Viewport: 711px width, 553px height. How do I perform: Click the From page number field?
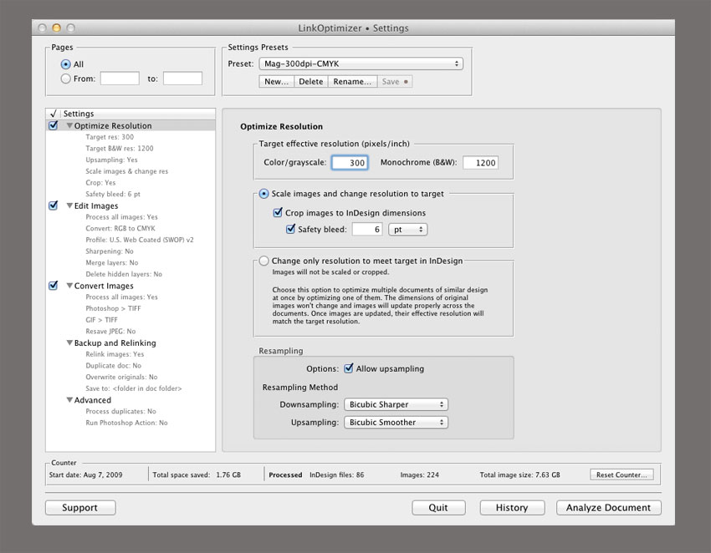pyautogui.click(x=120, y=79)
